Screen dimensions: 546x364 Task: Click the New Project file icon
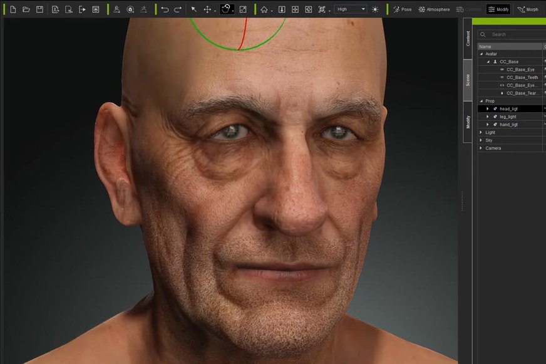pyautogui.click(x=13, y=9)
